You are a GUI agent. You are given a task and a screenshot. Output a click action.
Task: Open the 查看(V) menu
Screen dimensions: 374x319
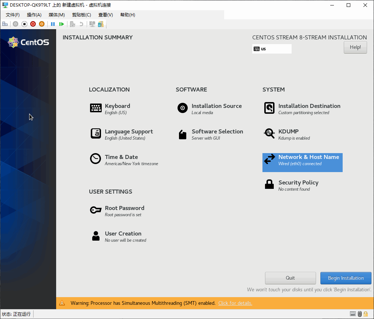pyautogui.click(x=106, y=15)
